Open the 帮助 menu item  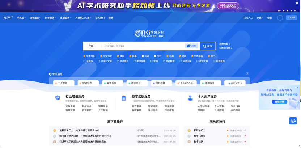[111, 18]
